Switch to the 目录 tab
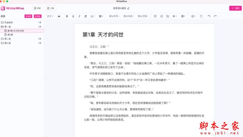The width and height of the screenshot is (243, 137). coord(37,8)
